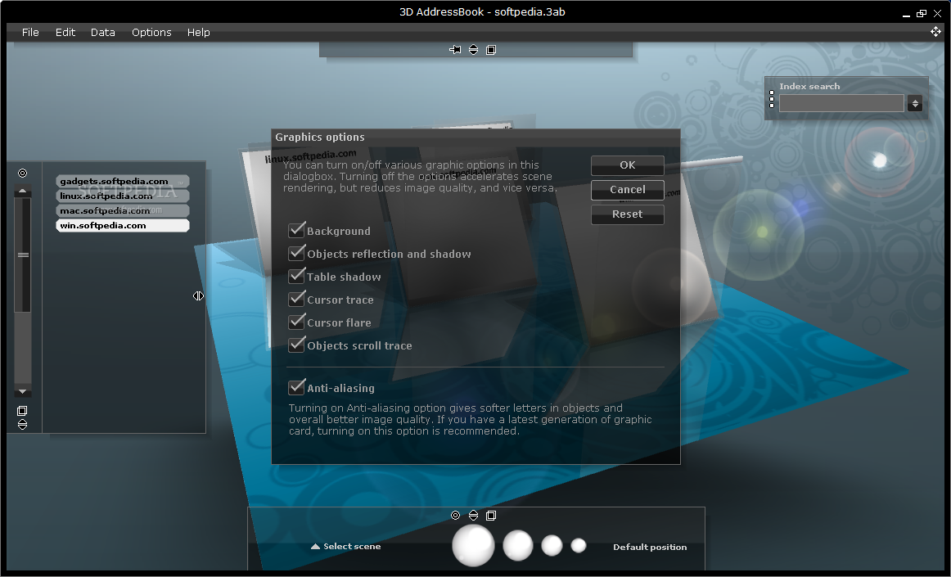Open the Options menu
Image resolution: width=951 pixels, height=577 pixels.
[x=151, y=32]
